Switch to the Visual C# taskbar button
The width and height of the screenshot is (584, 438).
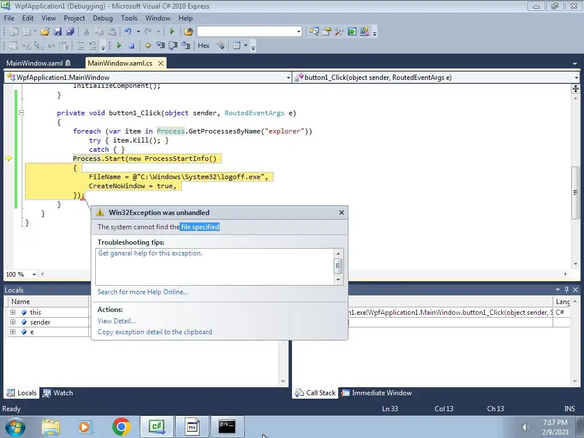[x=157, y=427]
